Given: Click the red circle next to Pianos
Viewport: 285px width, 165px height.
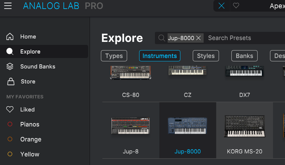Looking at the screenshot, I should pos(10,124).
